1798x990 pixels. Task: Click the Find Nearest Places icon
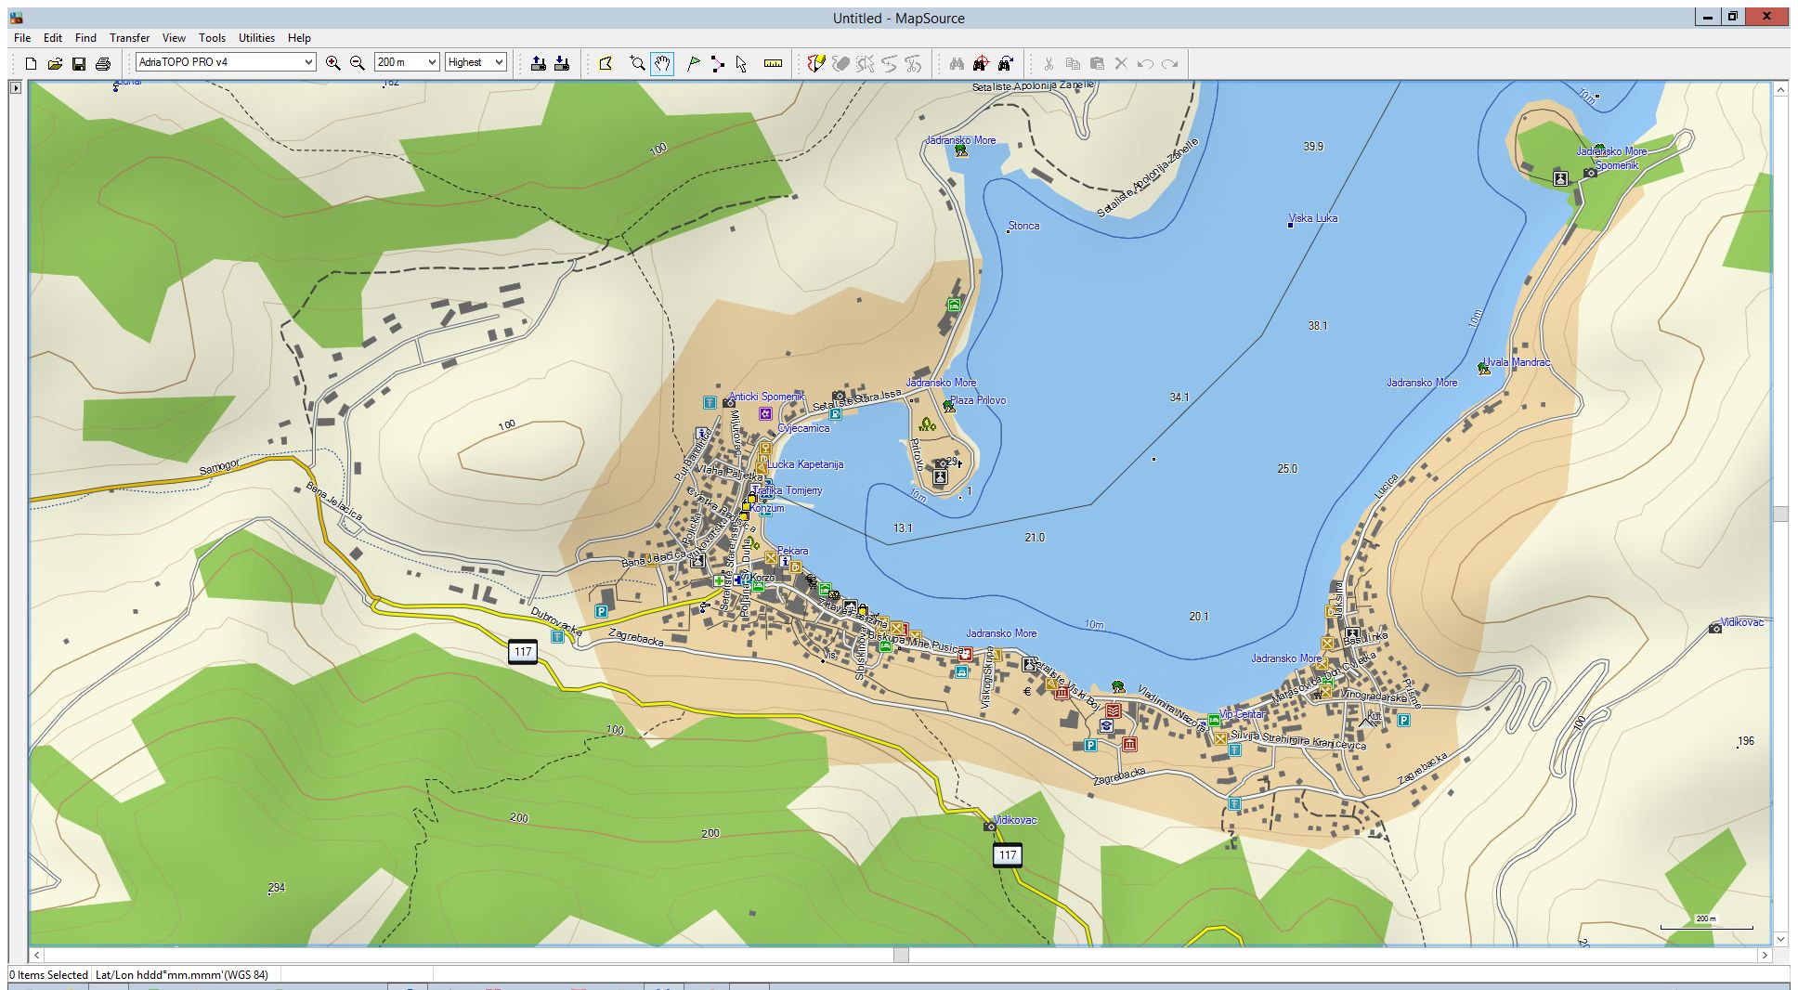(981, 63)
